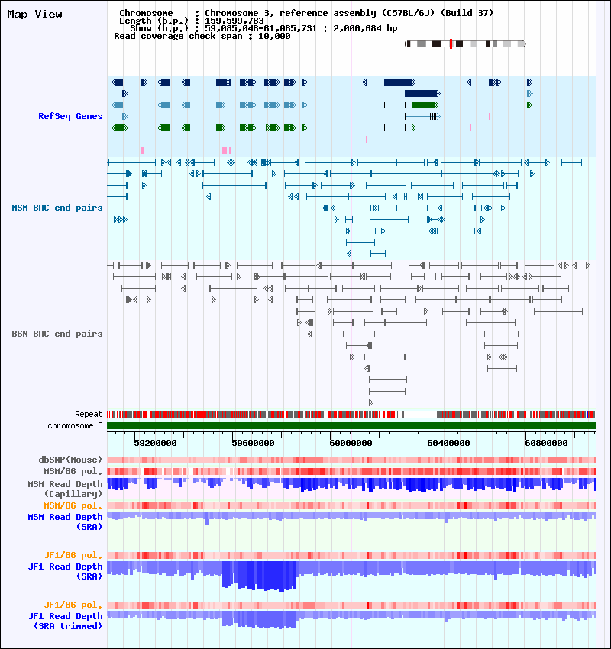
Task: Select the B6N BAC end pairs label
Action: (57, 334)
